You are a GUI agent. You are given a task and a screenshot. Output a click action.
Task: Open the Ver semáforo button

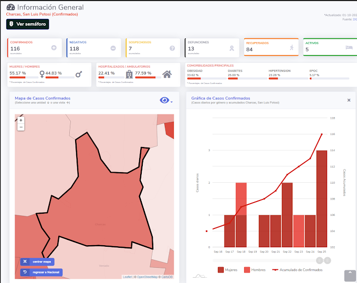(27, 24)
